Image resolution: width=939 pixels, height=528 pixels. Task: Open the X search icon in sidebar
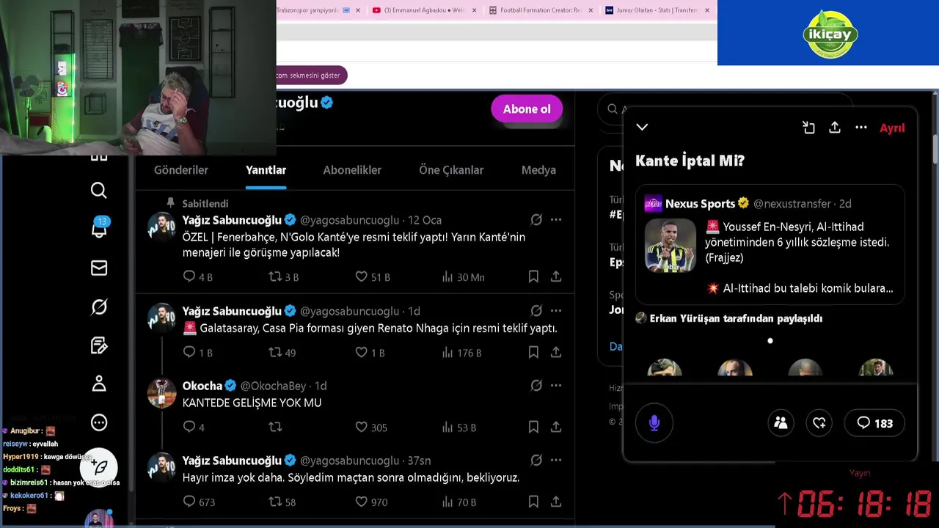pos(99,191)
